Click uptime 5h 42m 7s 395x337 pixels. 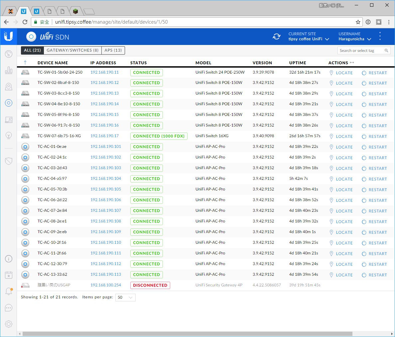point(299,178)
